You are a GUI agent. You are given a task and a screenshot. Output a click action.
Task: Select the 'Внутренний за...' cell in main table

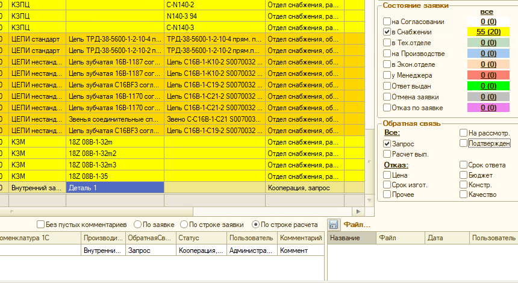point(37,188)
